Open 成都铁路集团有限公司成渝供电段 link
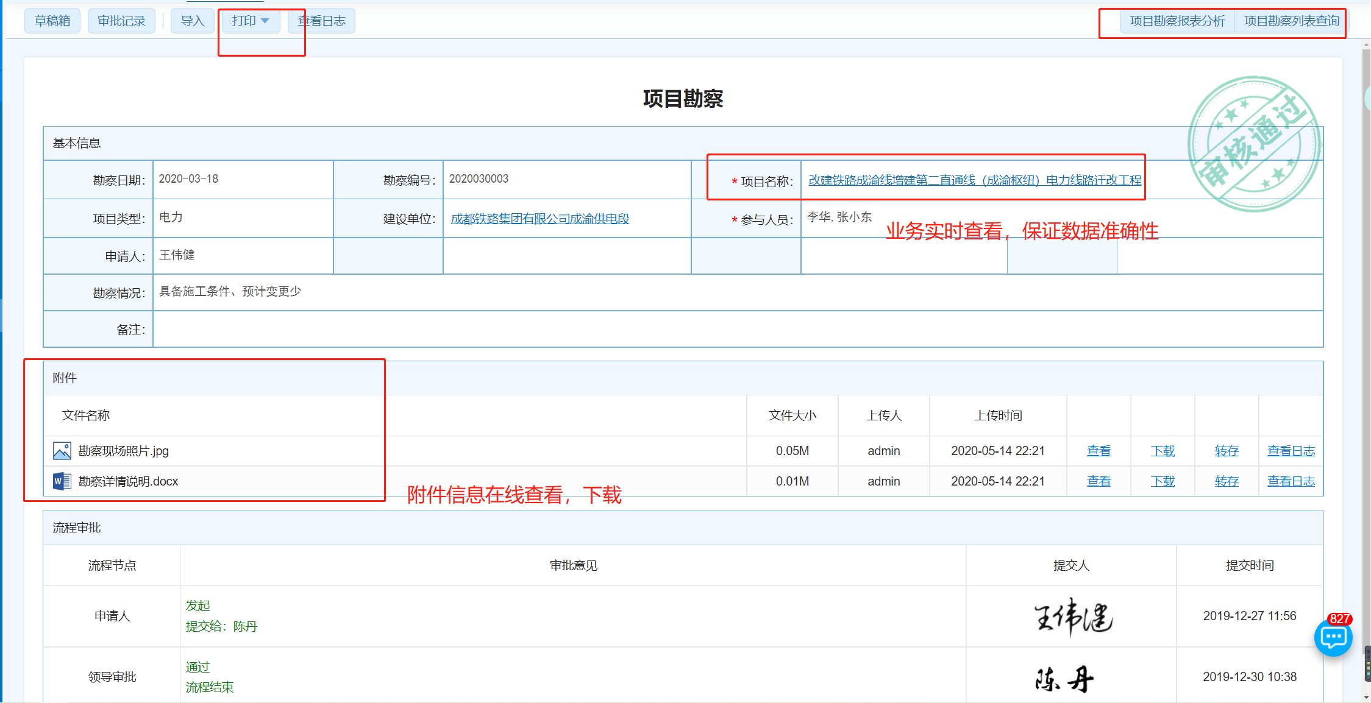 pyautogui.click(x=539, y=219)
